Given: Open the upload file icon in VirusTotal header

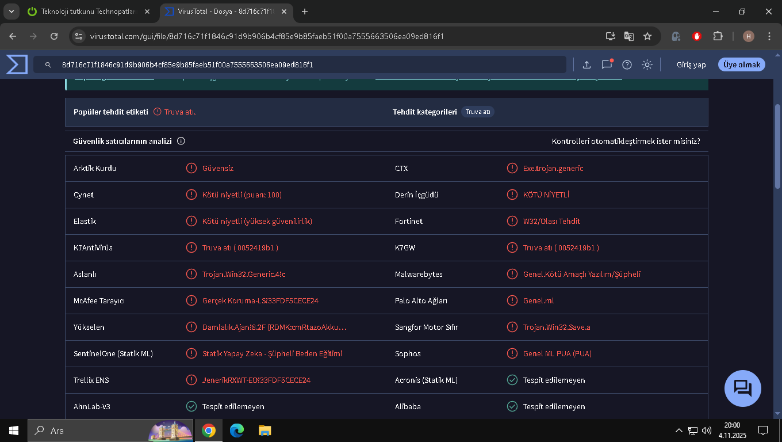Looking at the screenshot, I should click(586, 64).
